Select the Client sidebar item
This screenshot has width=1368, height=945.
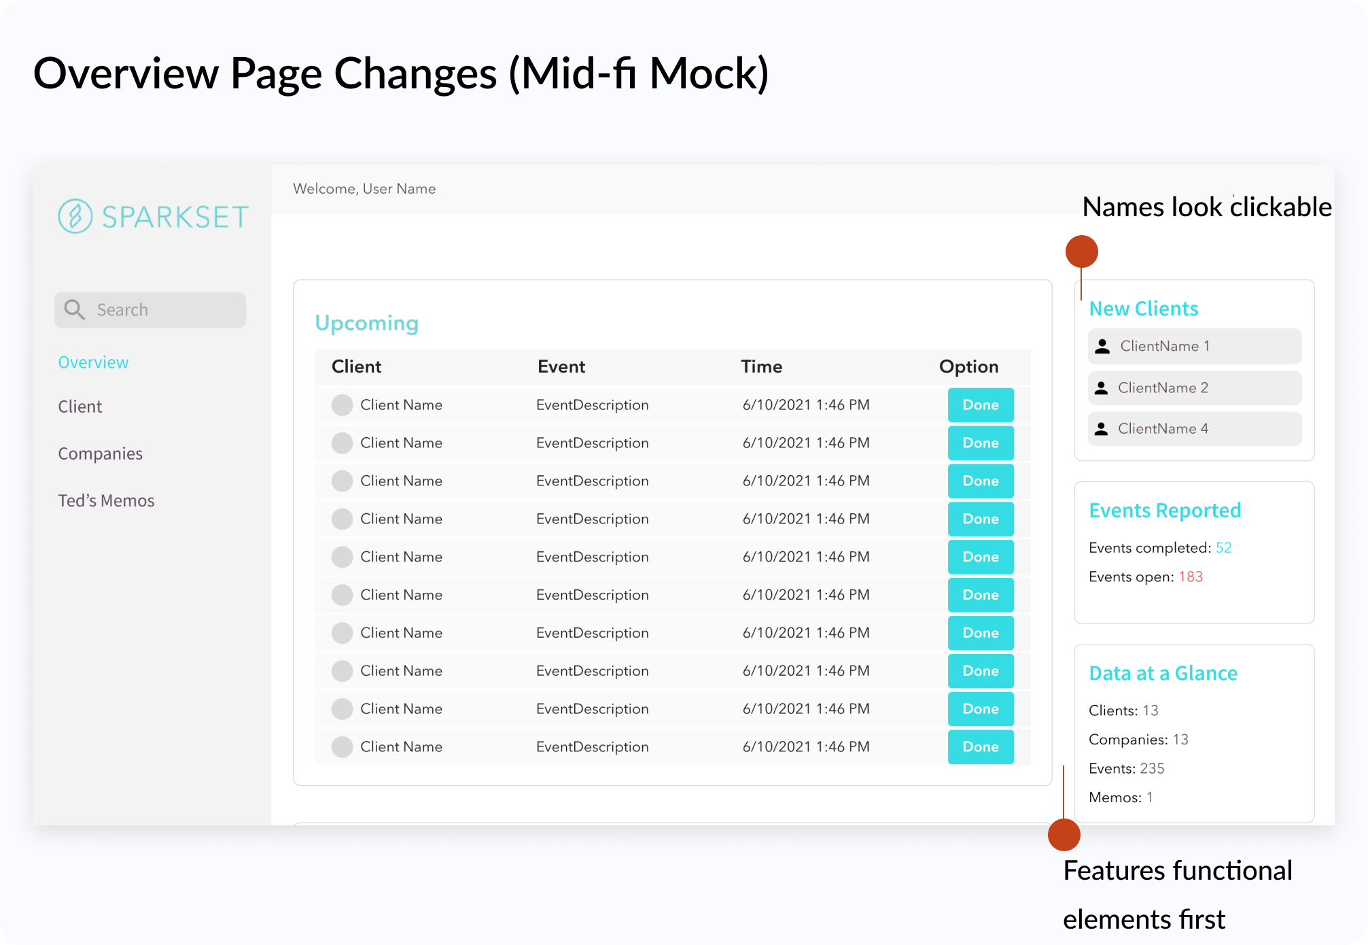80,407
